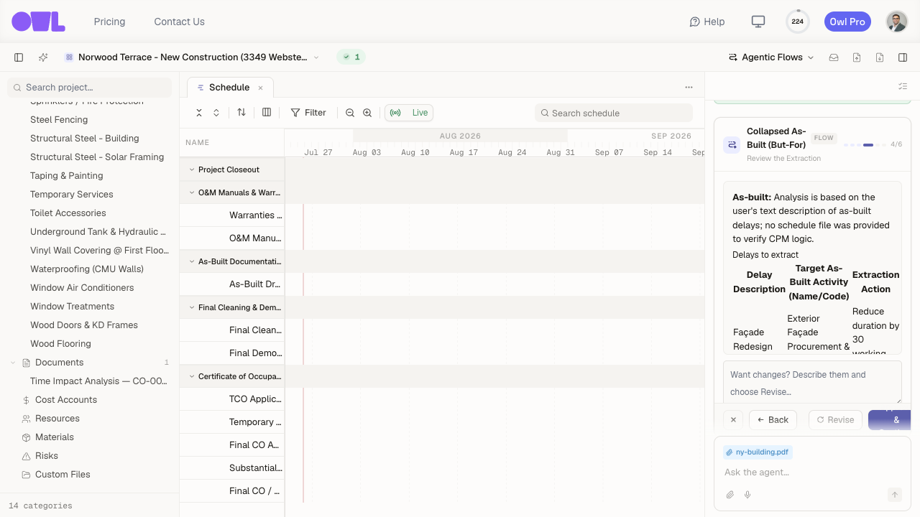This screenshot has width=920, height=517.
Task: Zoom in the schedule timeline
Action: tap(367, 113)
